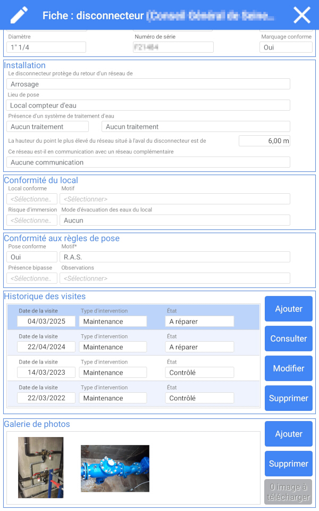
Task: Open the Arrosage network type dropdown
Action: coord(148,84)
